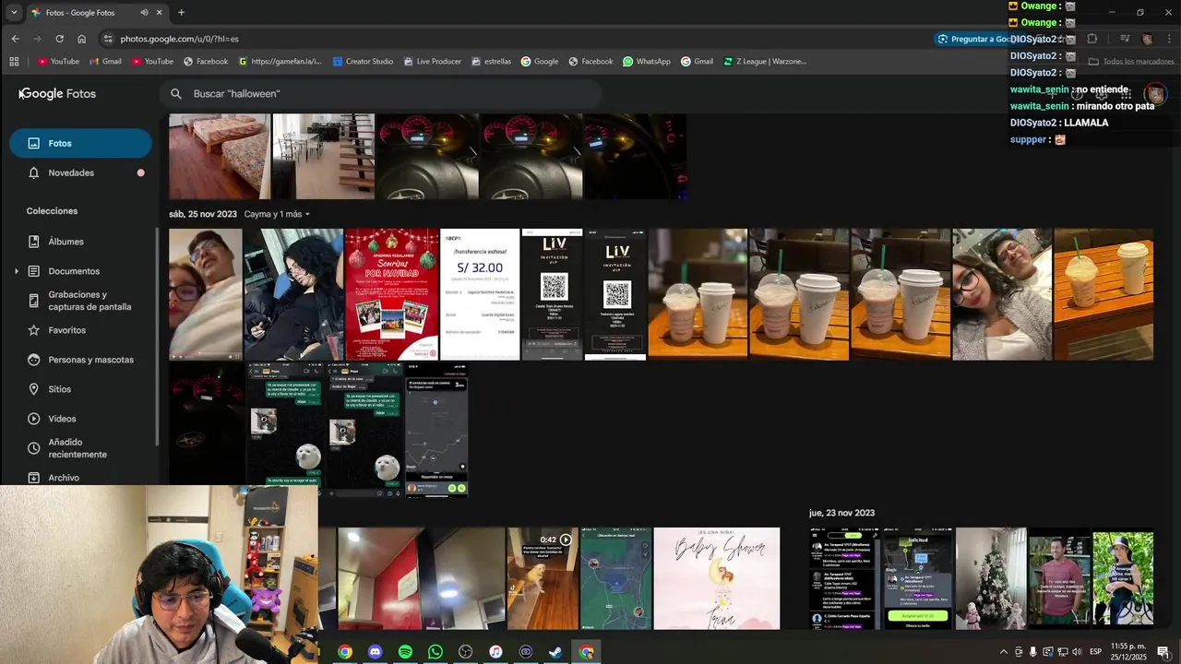Open OBS Studio from taskbar
Image resolution: width=1181 pixels, height=664 pixels.
click(x=465, y=652)
